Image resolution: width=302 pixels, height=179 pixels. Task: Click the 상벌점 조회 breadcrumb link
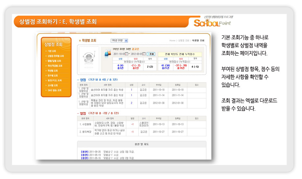pos(184,40)
